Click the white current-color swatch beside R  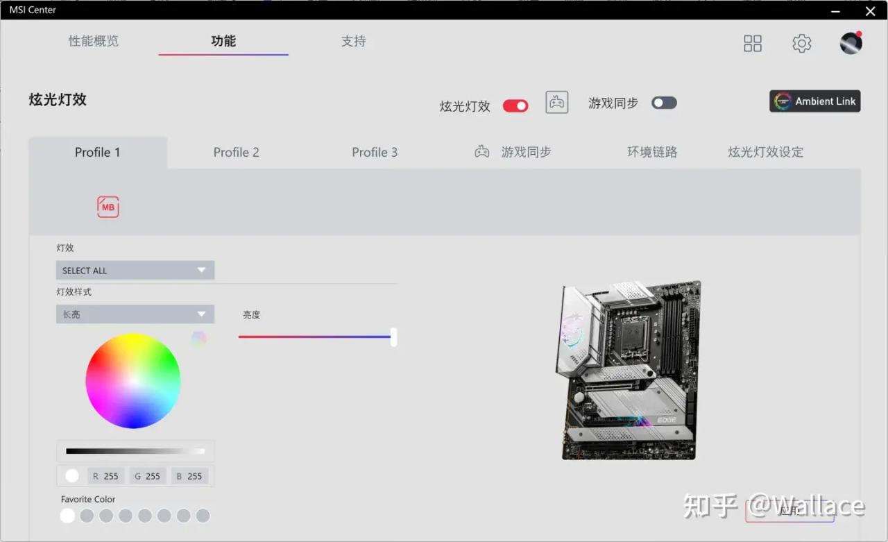coord(72,476)
